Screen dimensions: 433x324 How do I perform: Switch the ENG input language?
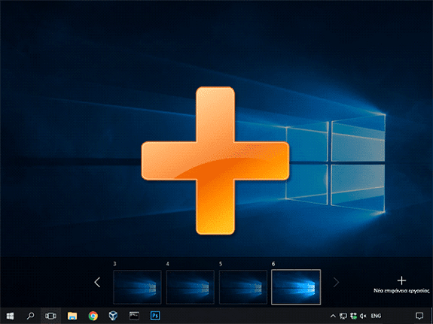point(376,316)
